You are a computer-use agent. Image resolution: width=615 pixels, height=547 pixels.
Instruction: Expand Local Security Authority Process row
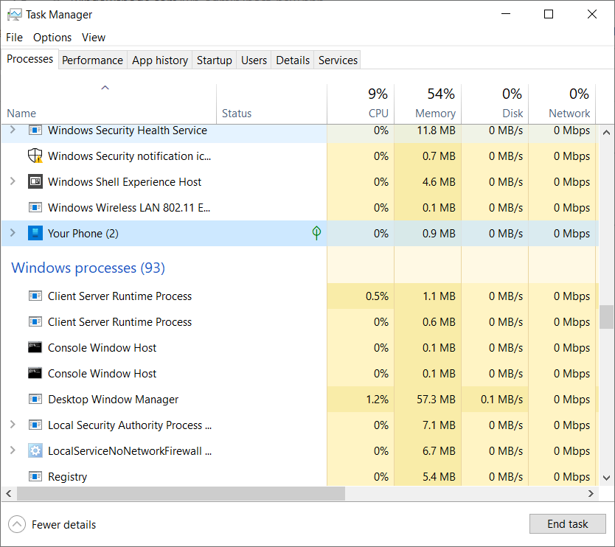coord(13,425)
